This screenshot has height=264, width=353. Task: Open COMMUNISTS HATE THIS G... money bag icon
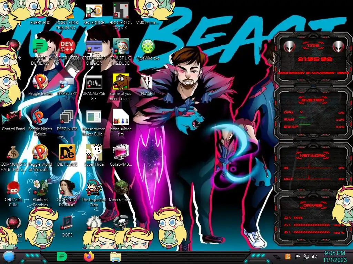[x=13, y=153]
